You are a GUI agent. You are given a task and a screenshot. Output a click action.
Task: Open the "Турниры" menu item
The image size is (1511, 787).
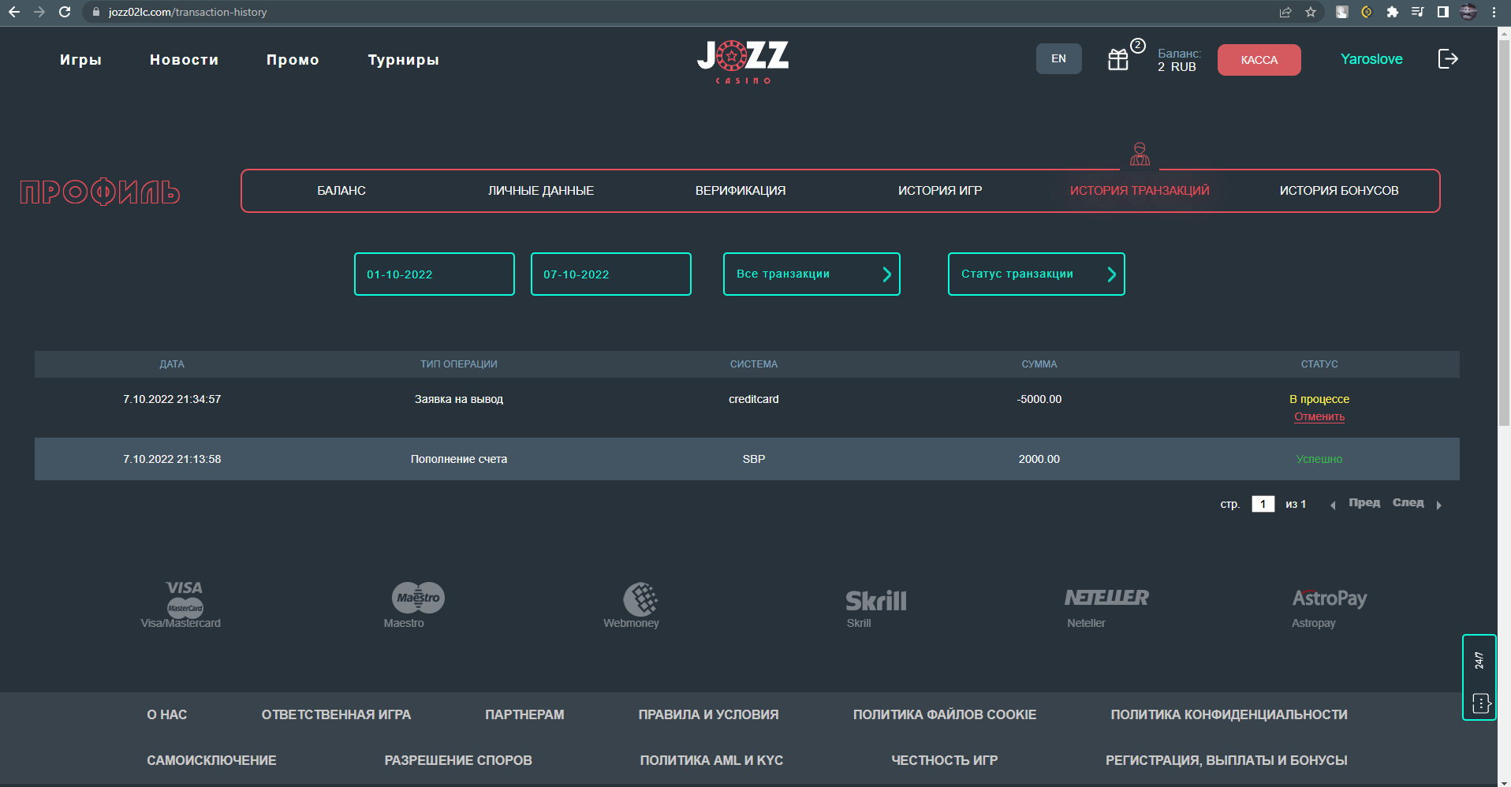pos(403,60)
